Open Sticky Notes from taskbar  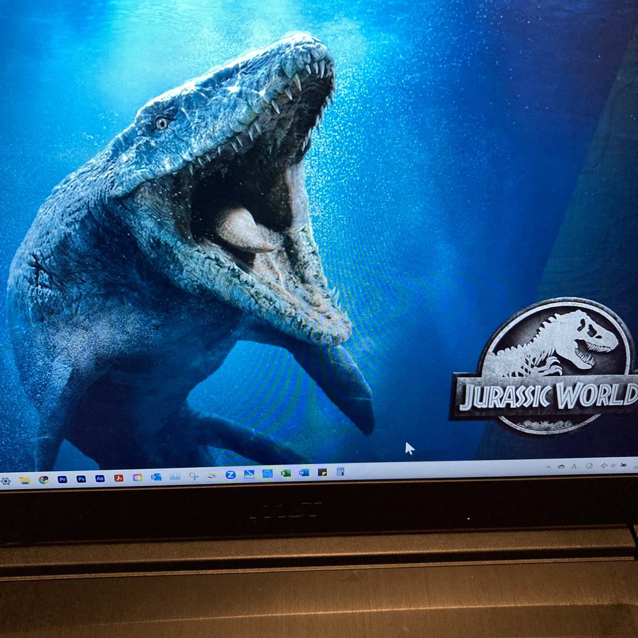(323, 472)
